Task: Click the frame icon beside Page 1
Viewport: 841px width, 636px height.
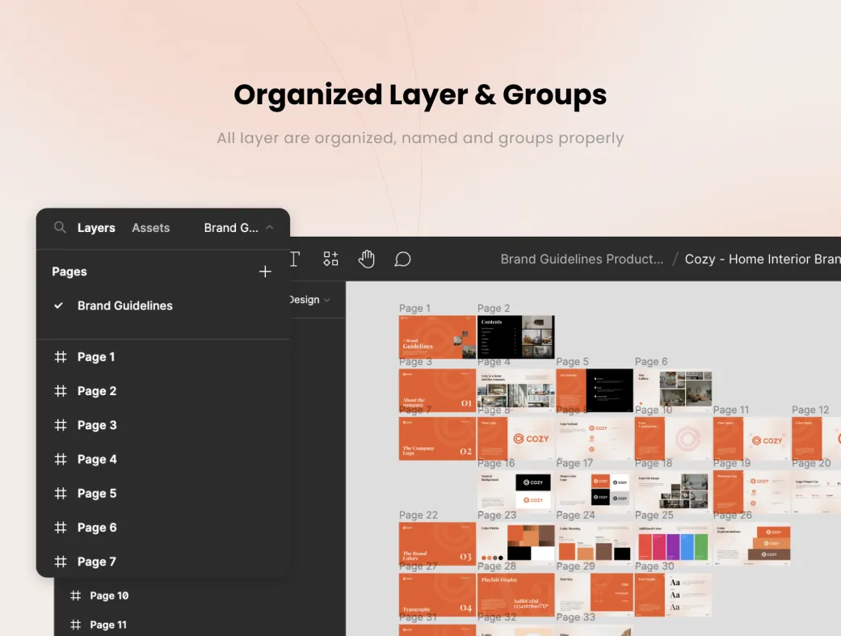Action: (61, 357)
